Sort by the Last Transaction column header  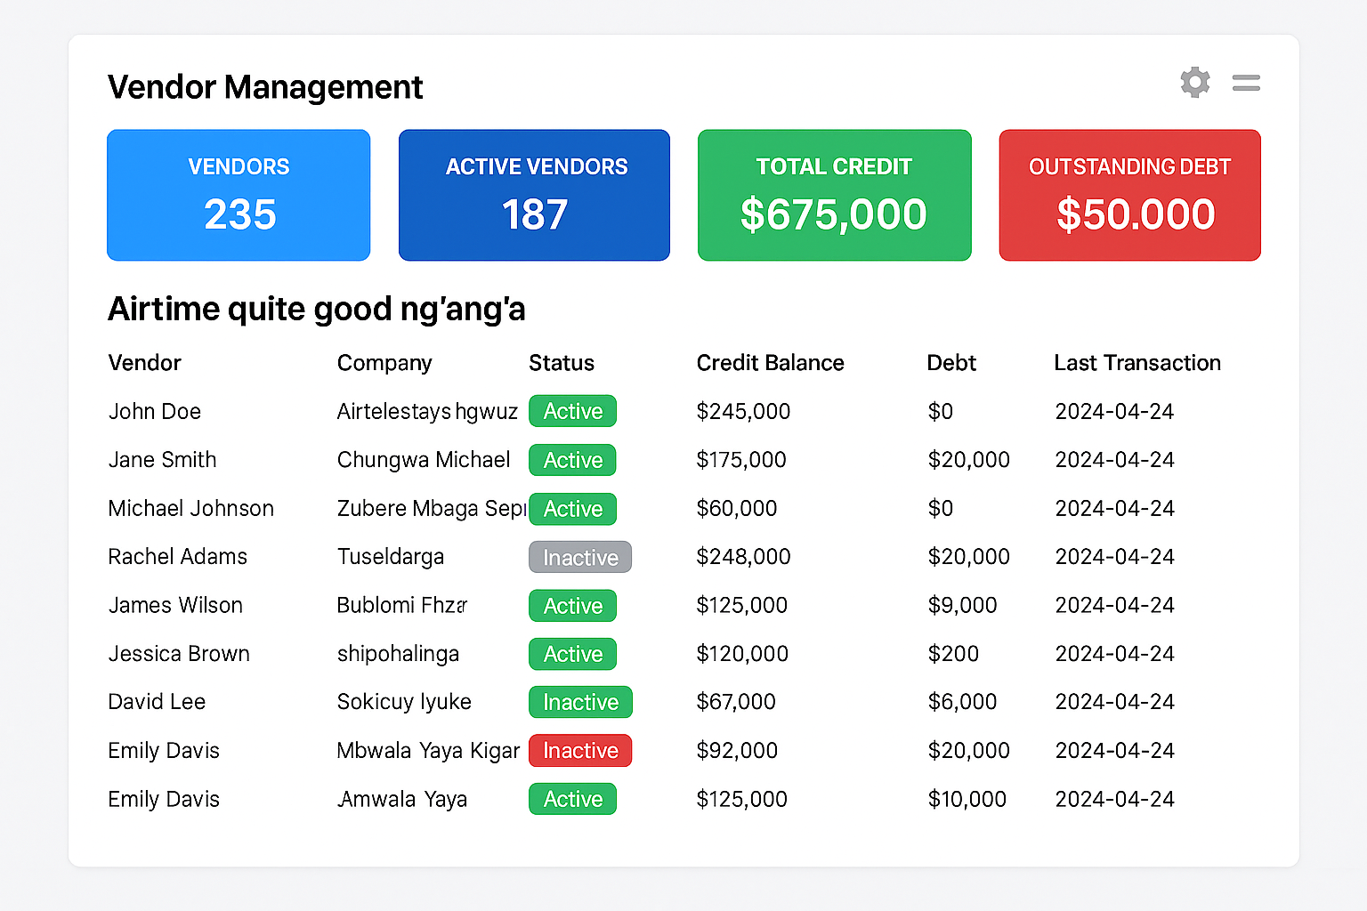click(x=1137, y=363)
